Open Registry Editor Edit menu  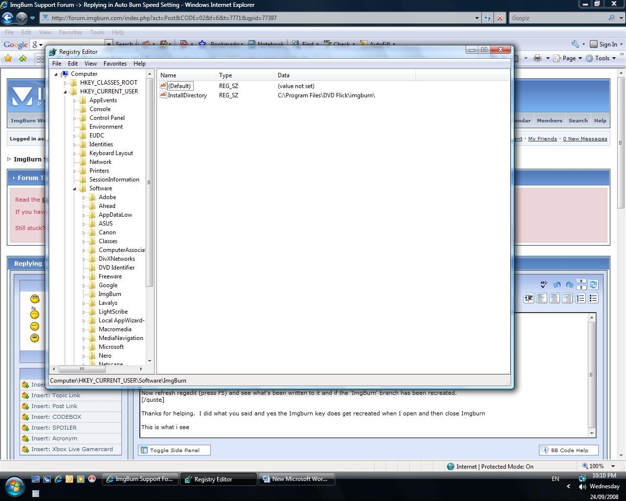tap(73, 64)
